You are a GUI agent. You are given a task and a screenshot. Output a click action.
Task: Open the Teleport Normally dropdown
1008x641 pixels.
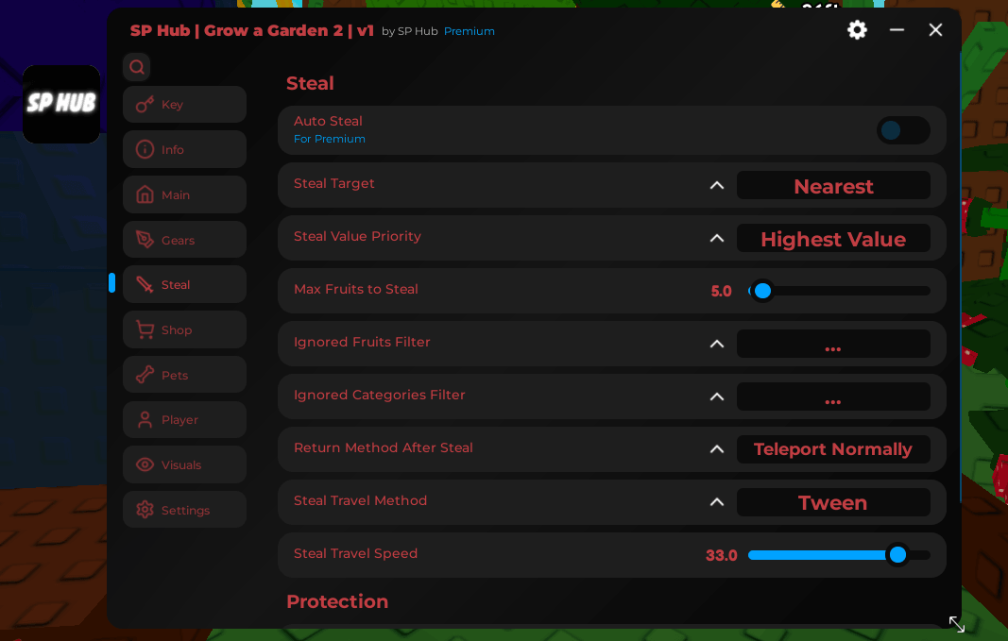click(x=833, y=449)
